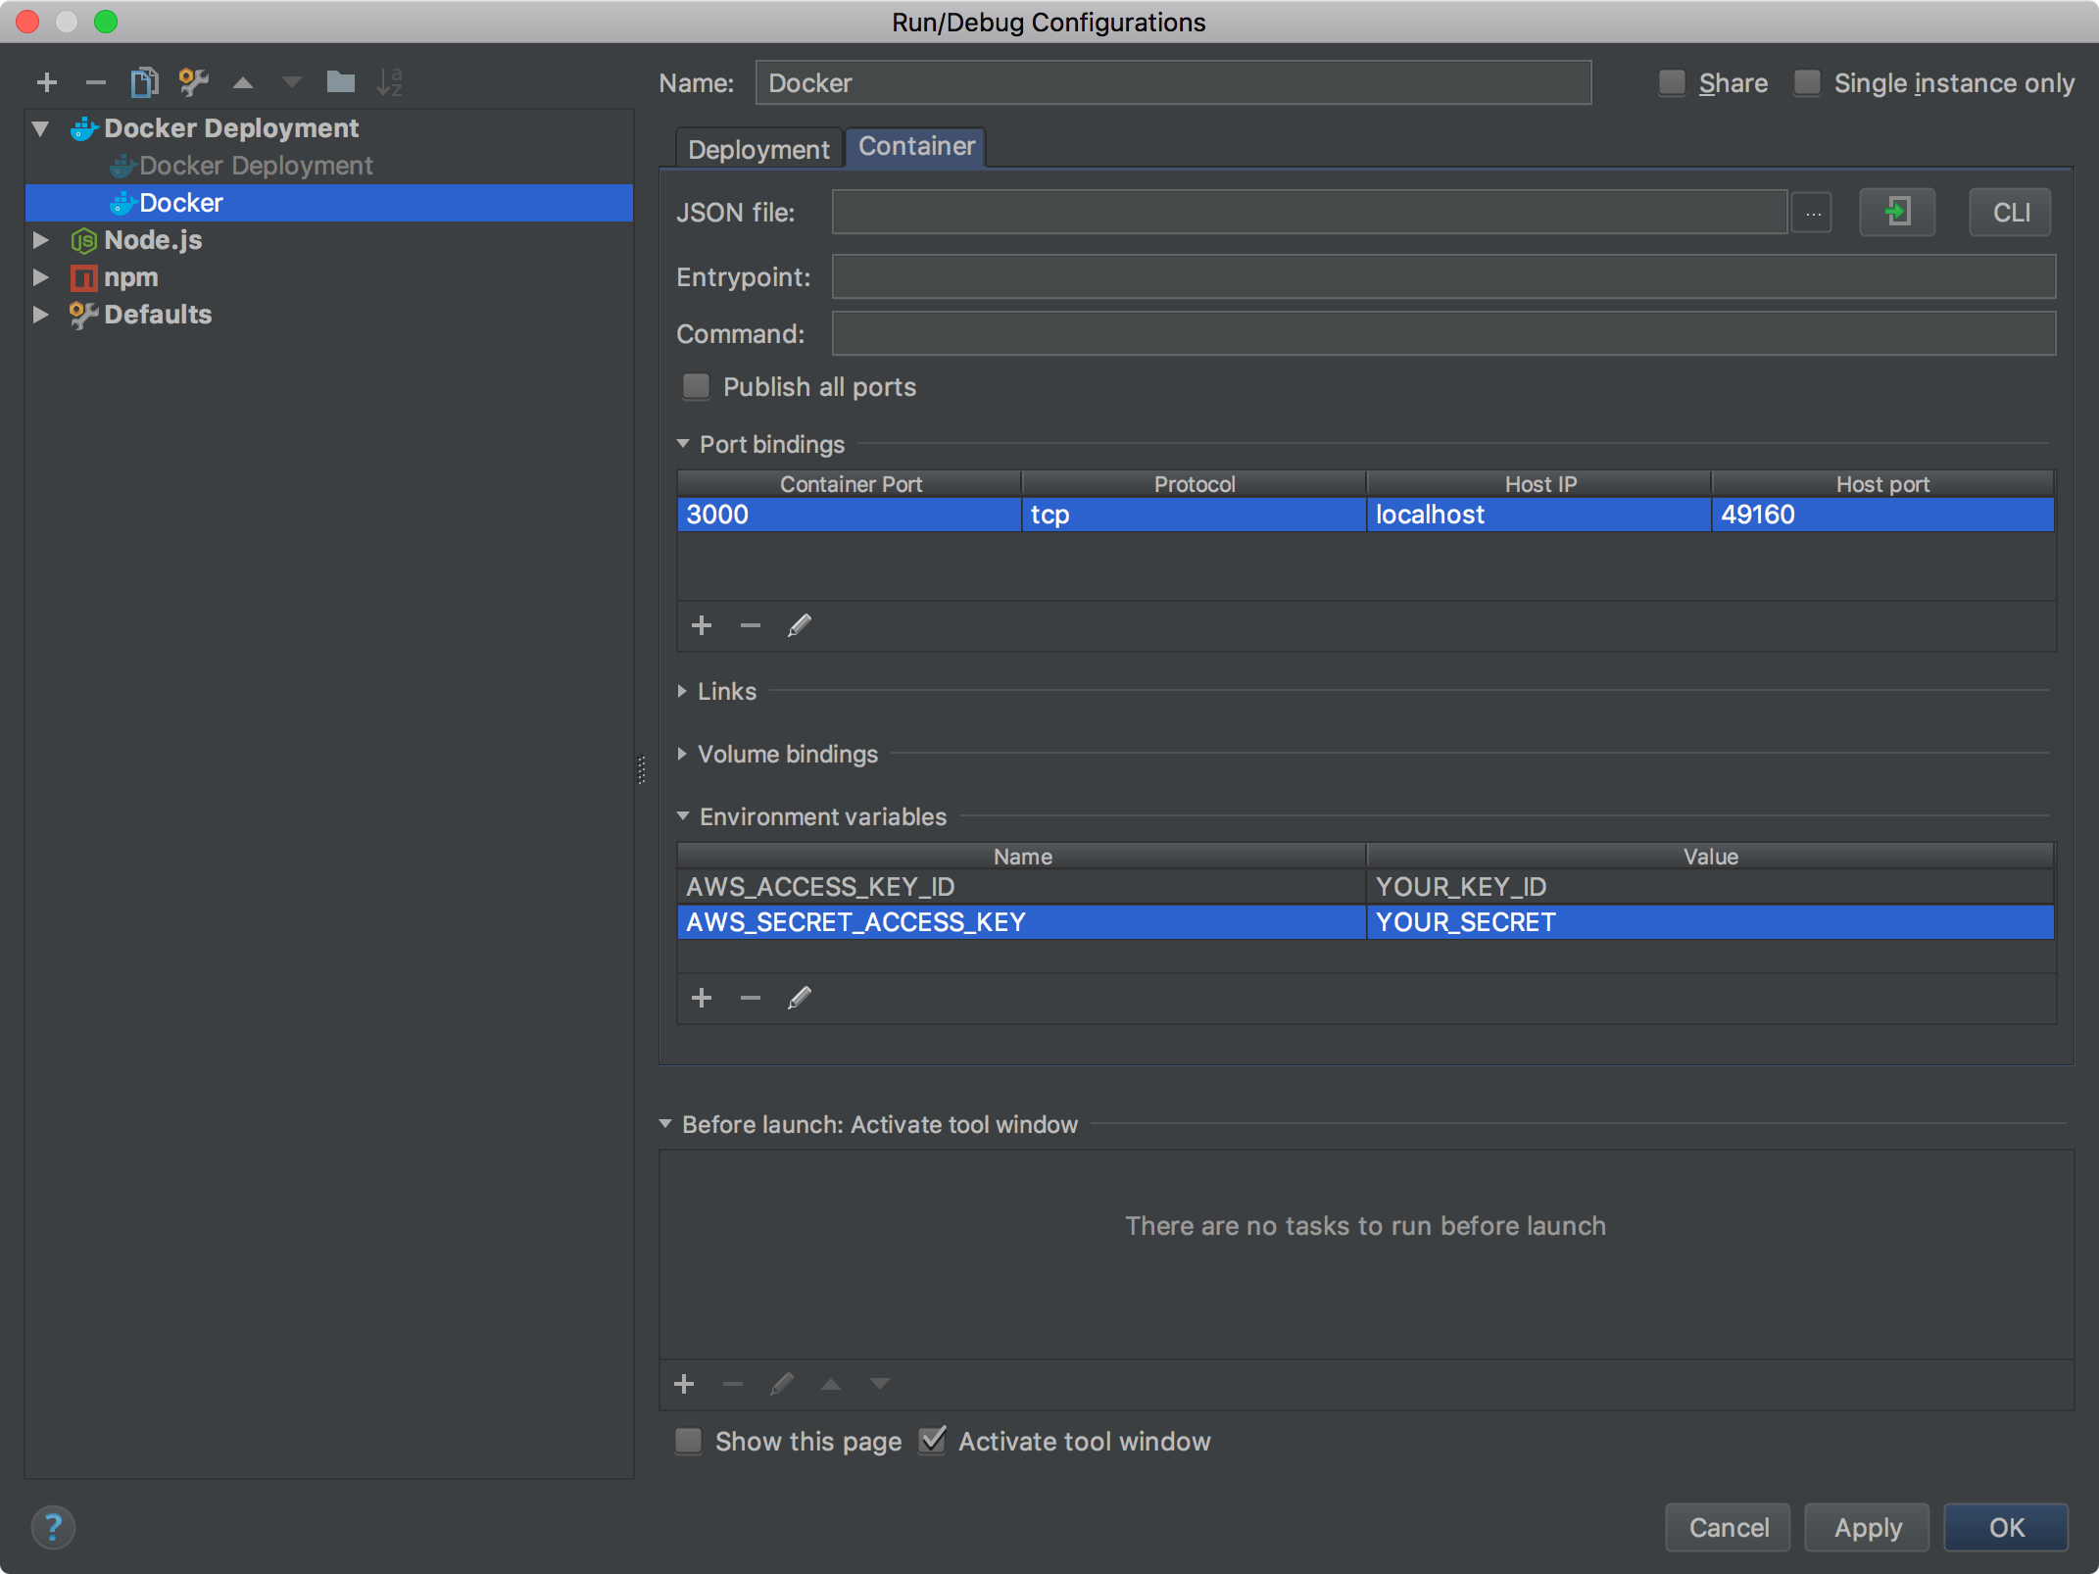Click the Protocol column header

1194,484
